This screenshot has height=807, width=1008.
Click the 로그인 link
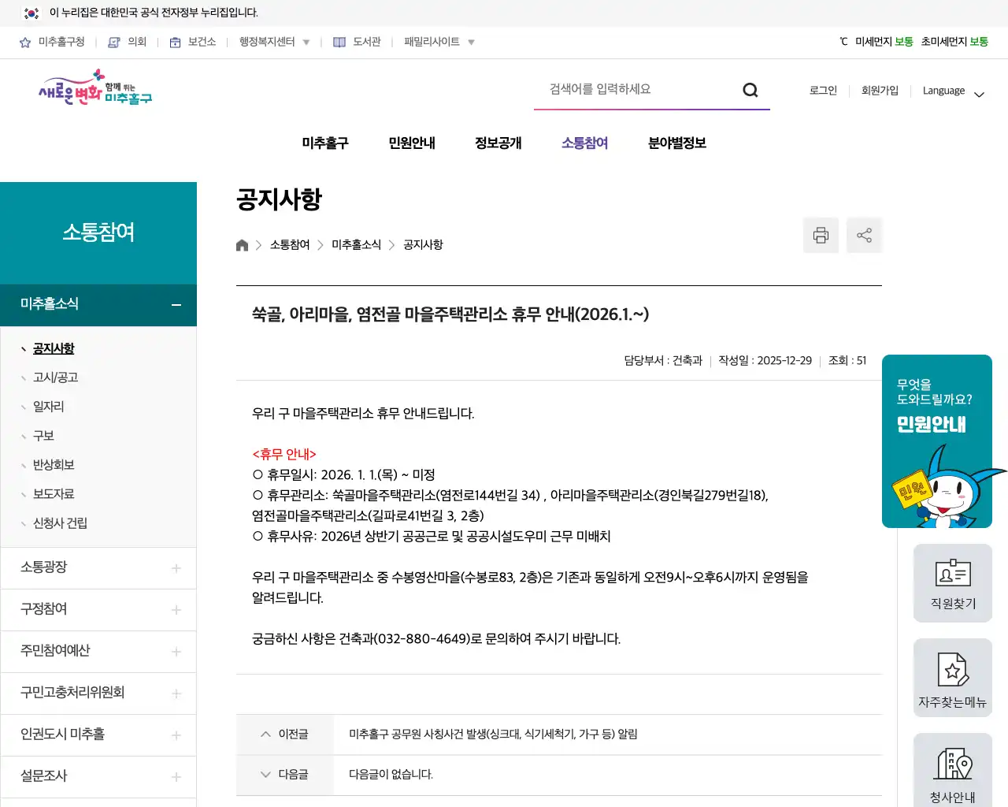[822, 91]
